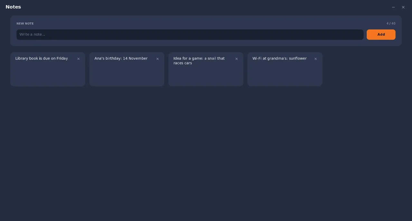Click the "Idea for a game" note text
The image size is (412, 221).
tap(199, 61)
